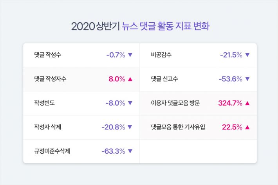Click the down arrow beside -8.0%
The height and width of the screenshot is (185, 278).
(x=130, y=103)
